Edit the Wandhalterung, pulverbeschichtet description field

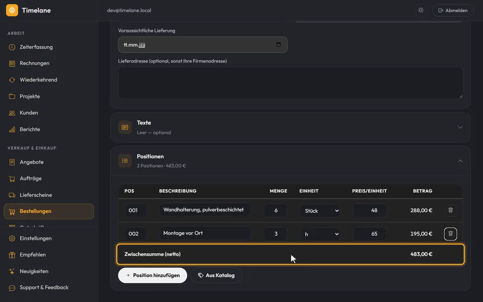click(x=205, y=210)
